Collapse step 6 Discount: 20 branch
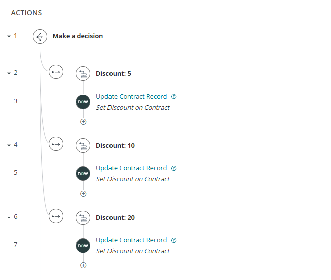The height and width of the screenshot is (280, 331). 9,217
